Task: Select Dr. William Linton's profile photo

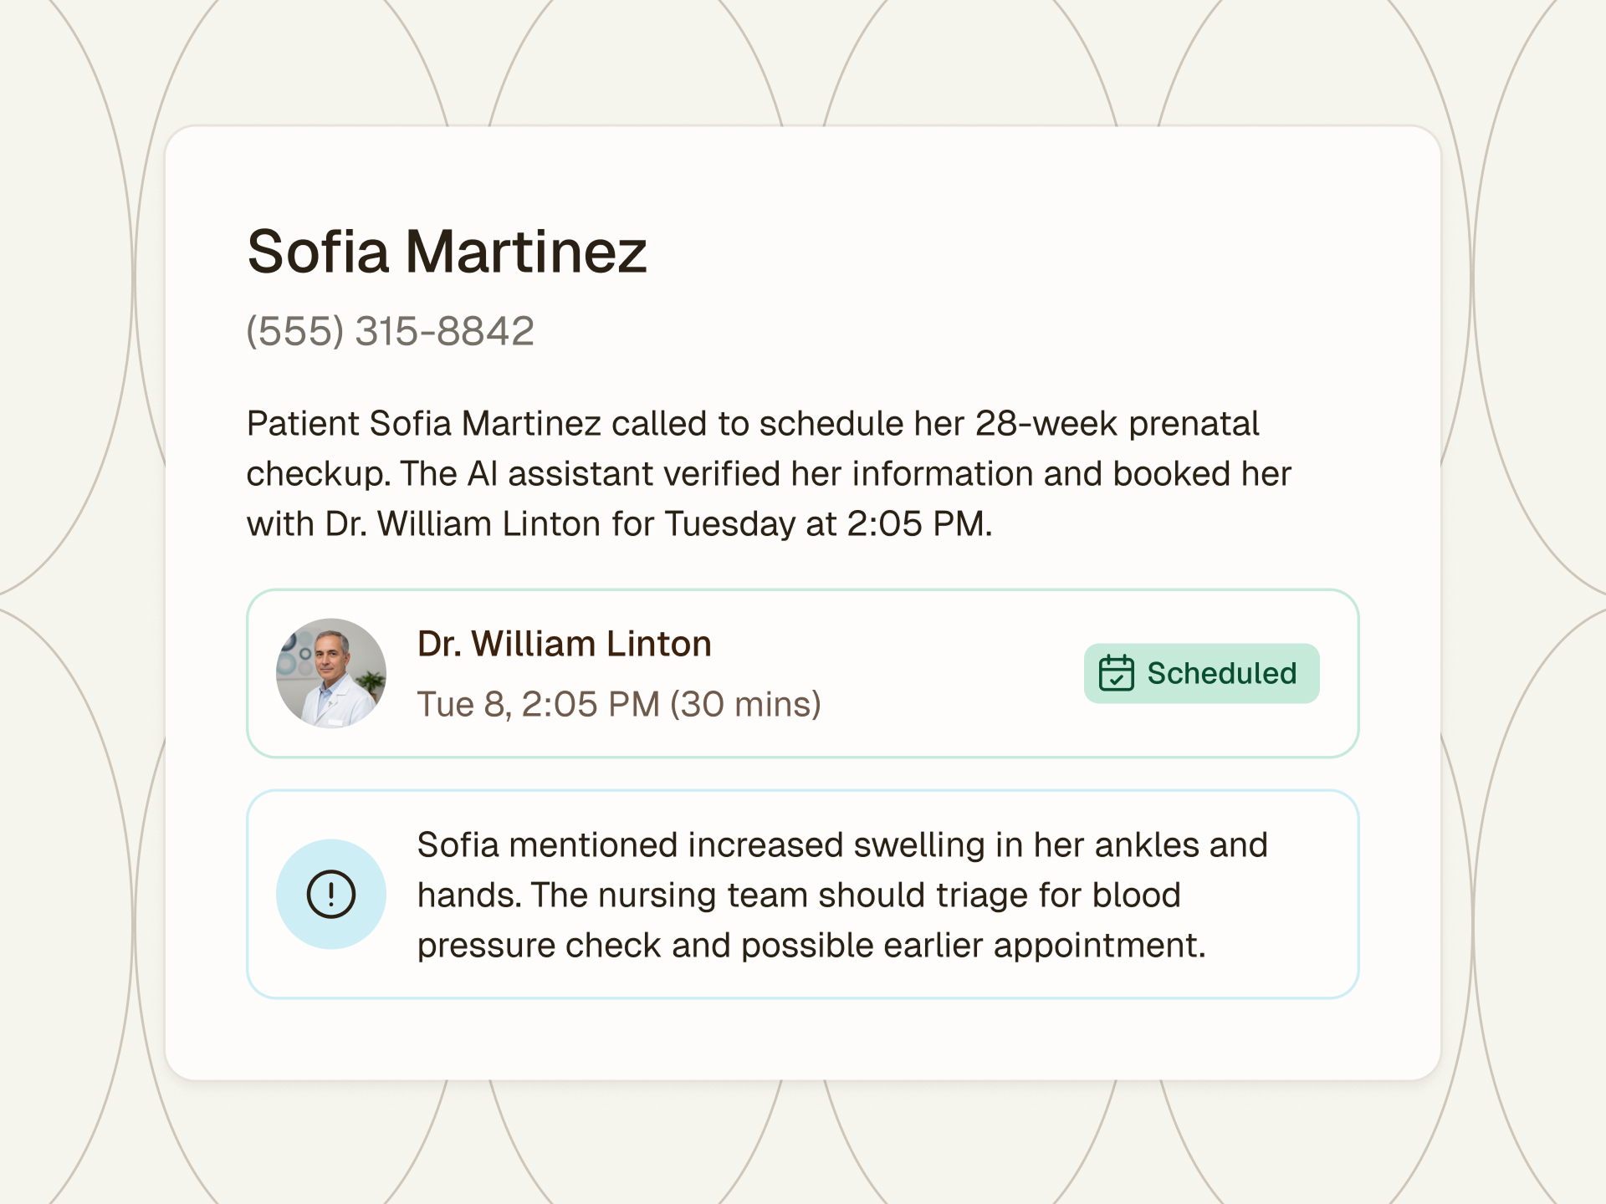Action: pos(330,673)
